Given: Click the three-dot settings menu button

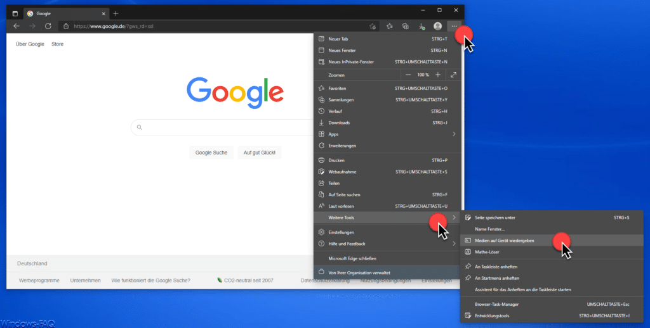Looking at the screenshot, I should [x=454, y=26].
